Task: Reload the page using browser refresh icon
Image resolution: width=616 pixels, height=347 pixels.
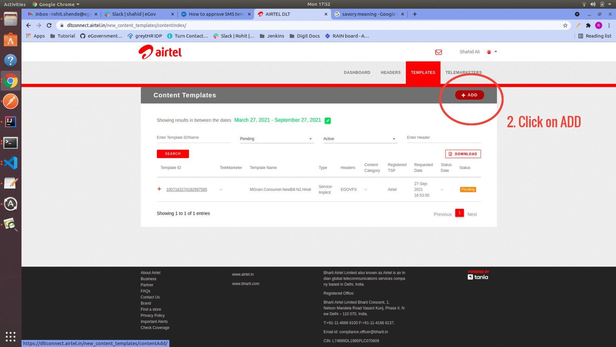Action: tap(49, 25)
